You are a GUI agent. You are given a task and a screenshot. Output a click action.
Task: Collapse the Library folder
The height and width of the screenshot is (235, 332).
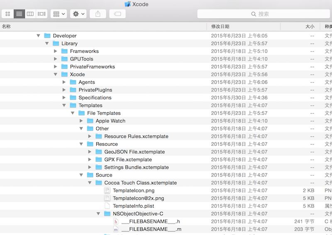[x=47, y=44]
